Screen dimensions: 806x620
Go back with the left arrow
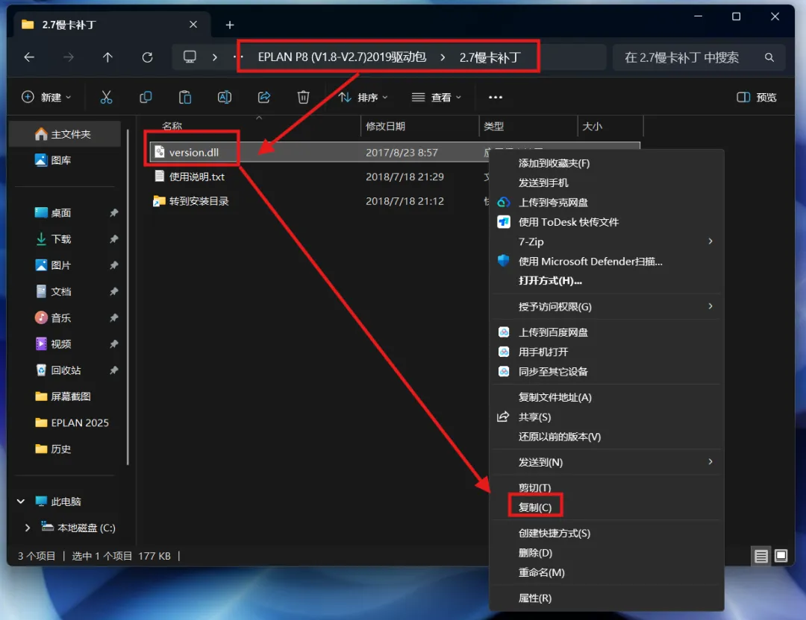[29, 57]
